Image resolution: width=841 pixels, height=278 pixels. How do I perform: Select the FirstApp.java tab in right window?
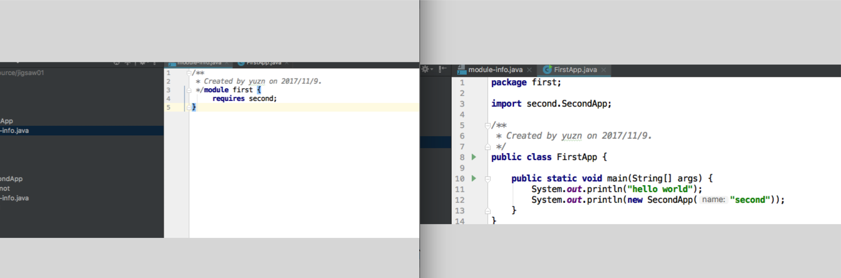coord(575,69)
